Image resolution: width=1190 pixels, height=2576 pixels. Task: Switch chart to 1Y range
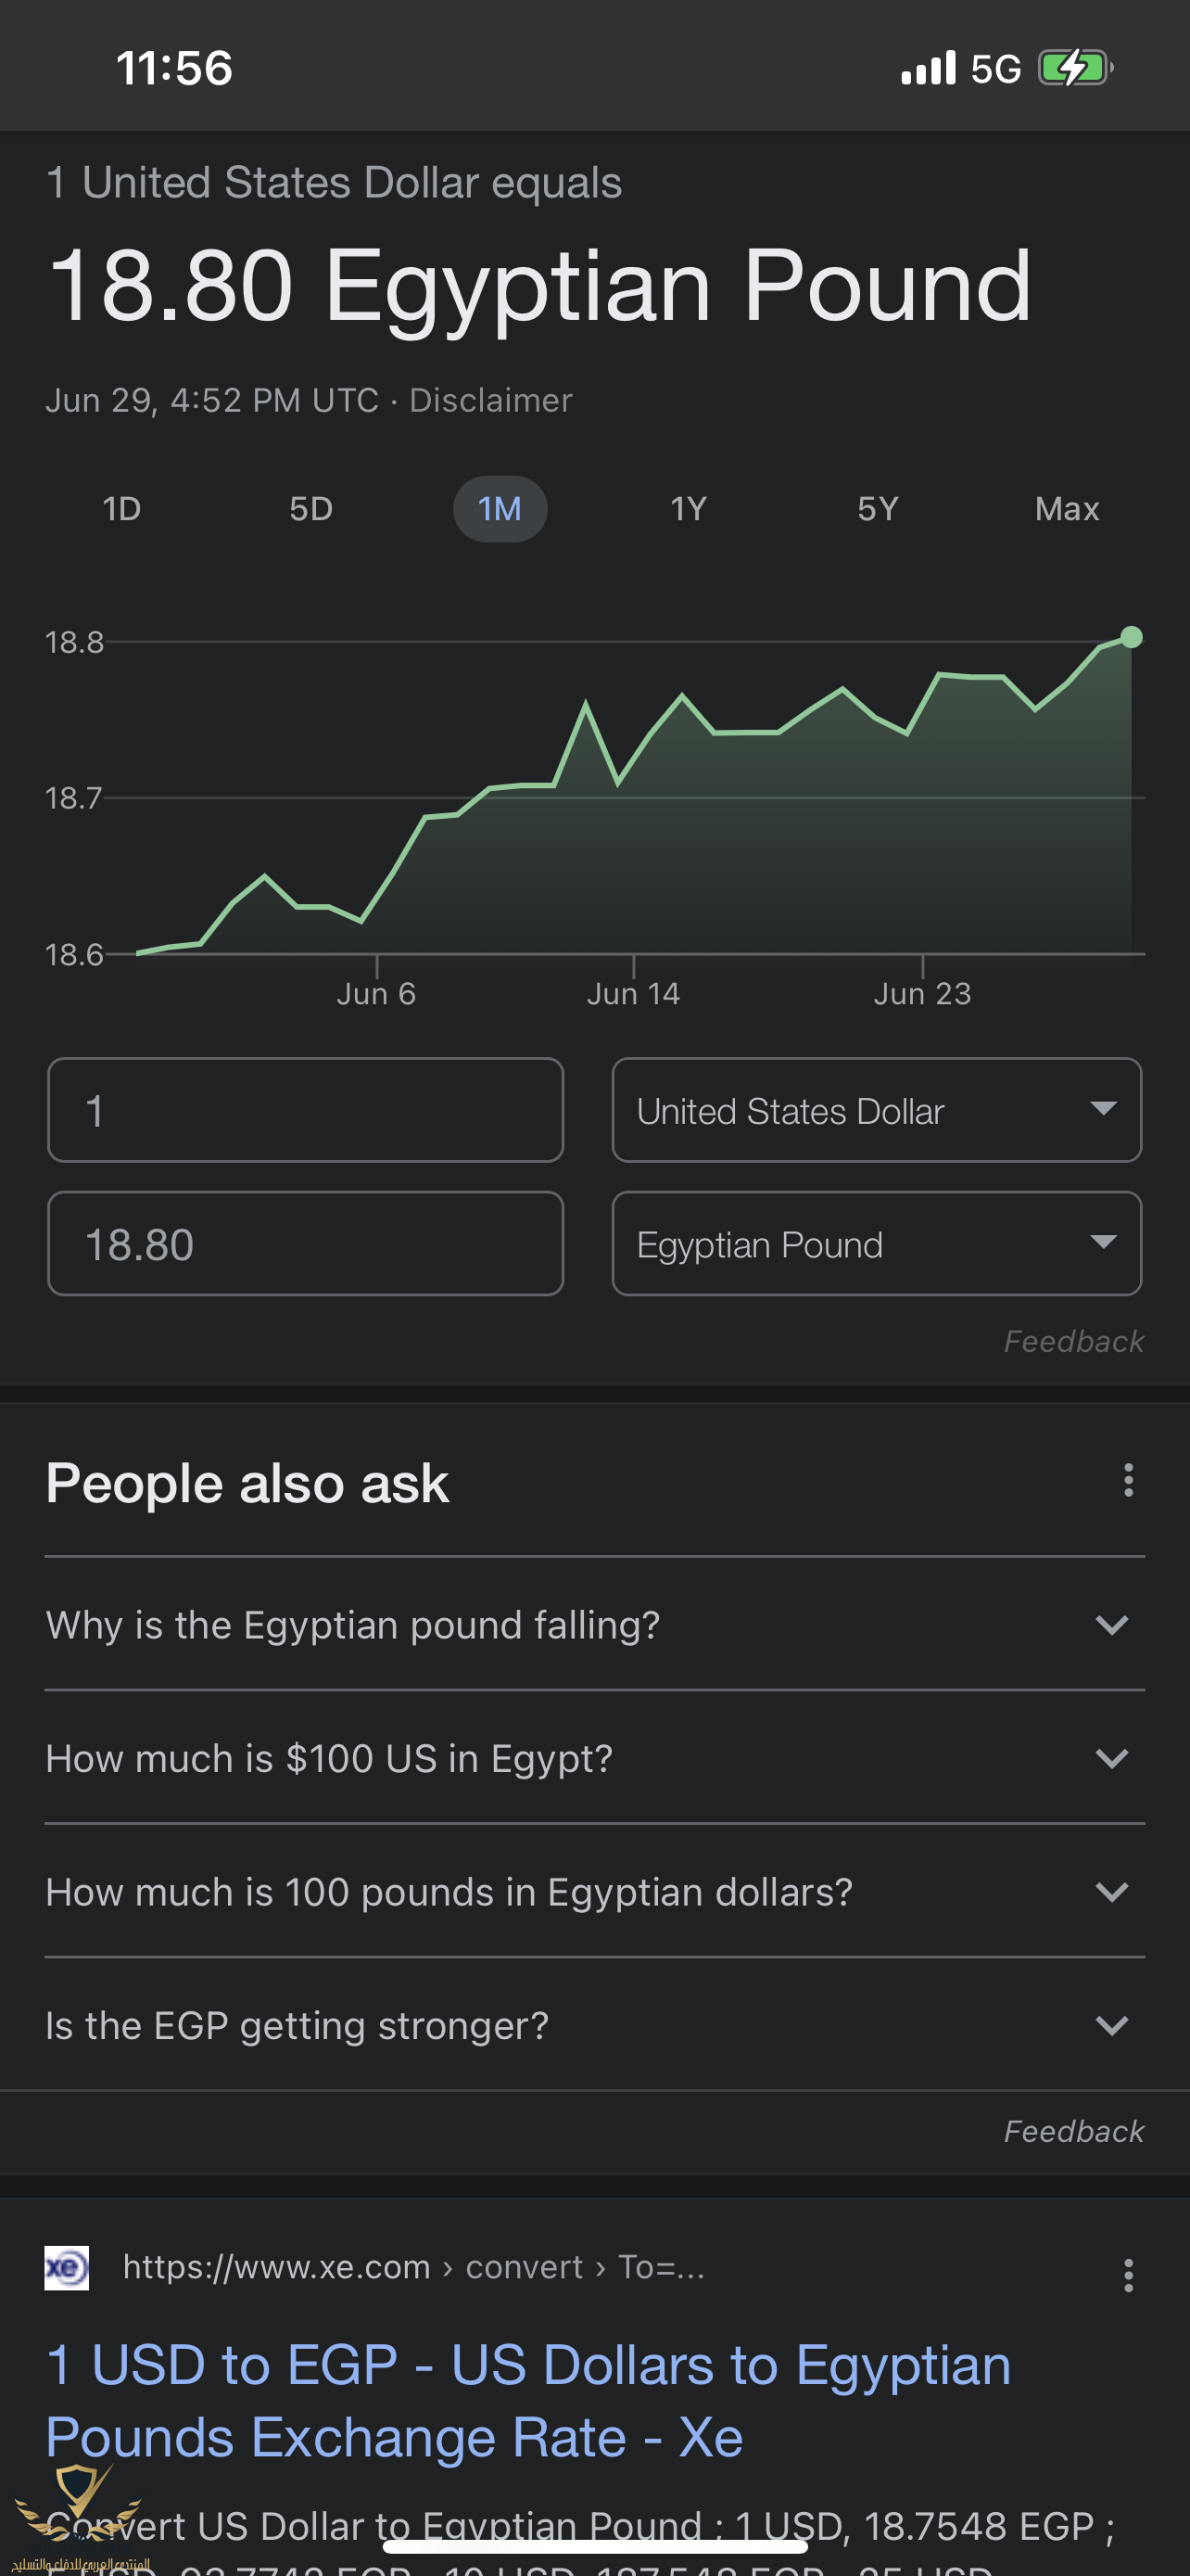[689, 509]
